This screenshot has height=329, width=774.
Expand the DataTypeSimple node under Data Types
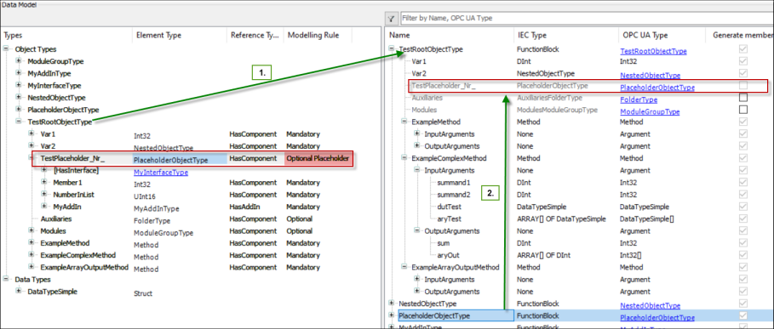tap(19, 291)
